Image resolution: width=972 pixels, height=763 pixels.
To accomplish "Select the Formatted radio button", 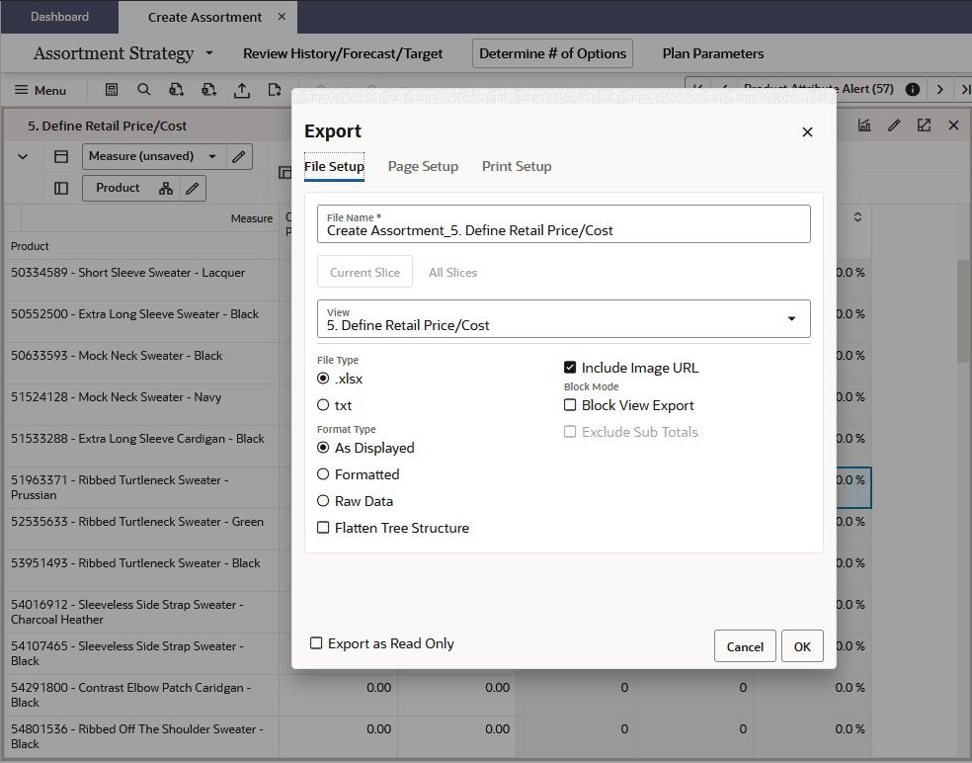I will click(x=322, y=474).
